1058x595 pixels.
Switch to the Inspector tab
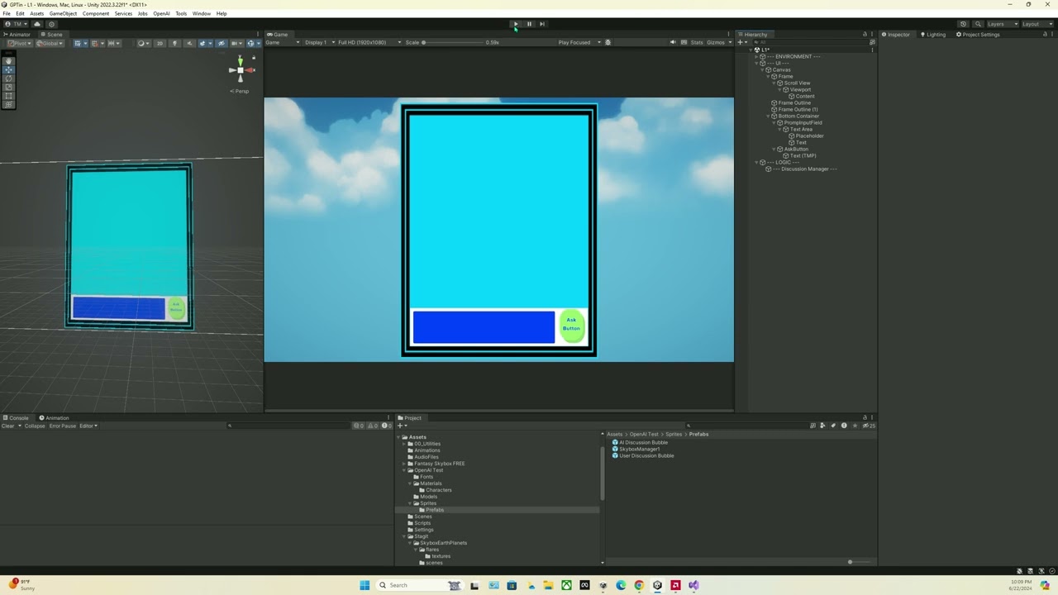click(895, 35)
